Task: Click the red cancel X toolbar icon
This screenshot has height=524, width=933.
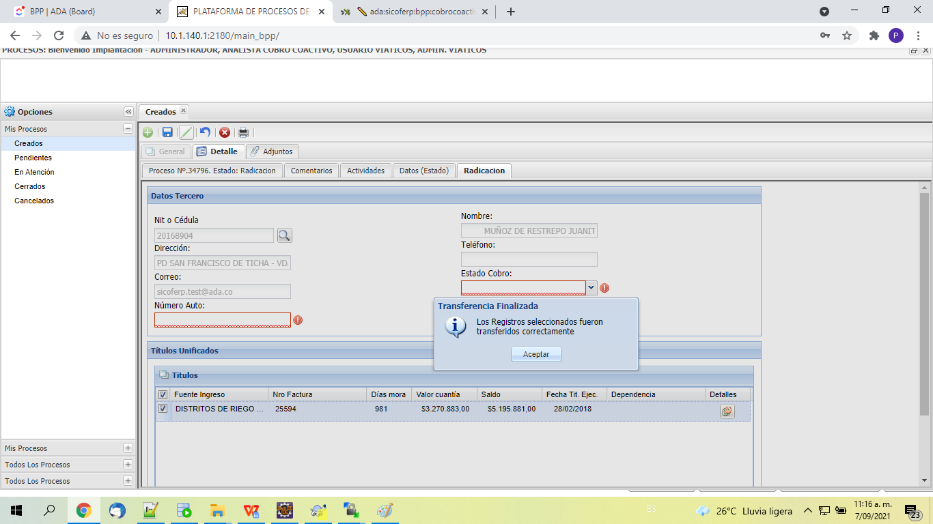Action: pyautogui.click(x=224, y=132)
